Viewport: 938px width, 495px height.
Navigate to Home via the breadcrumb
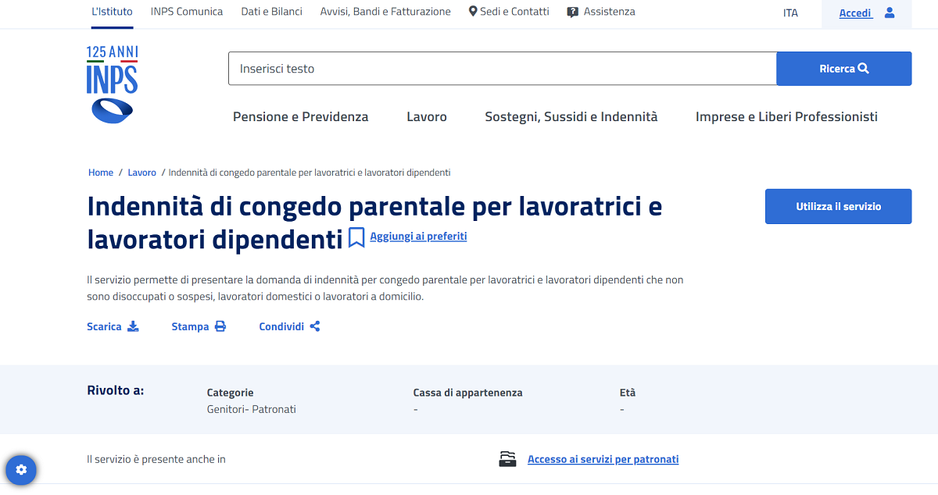tap(101, 172)
